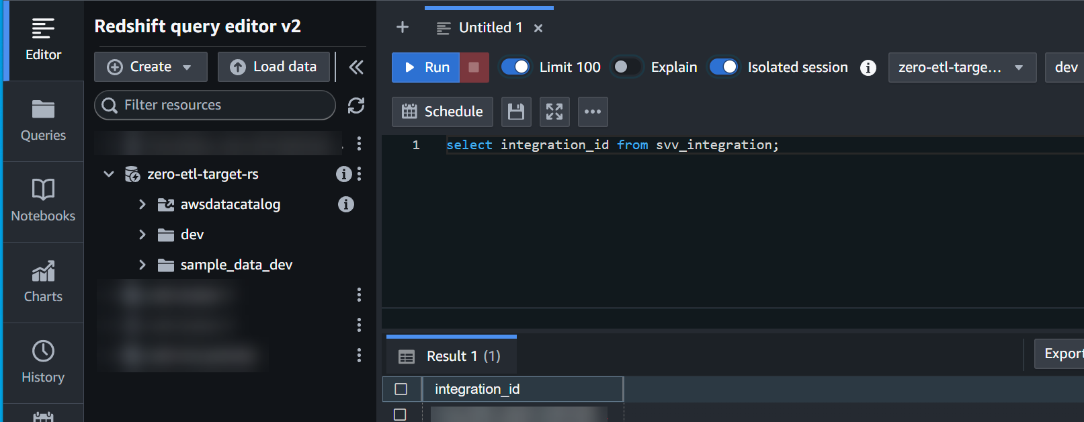Viewport: 1084px width, 422px height.
Task: Check the first result row checkbox
Action: tap(400, 415)
